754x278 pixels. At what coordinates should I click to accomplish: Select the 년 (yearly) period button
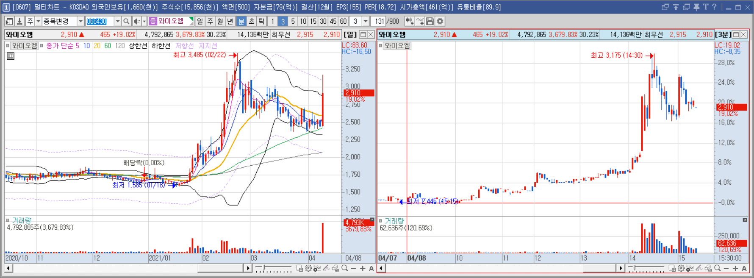click(x=230, y=21)
